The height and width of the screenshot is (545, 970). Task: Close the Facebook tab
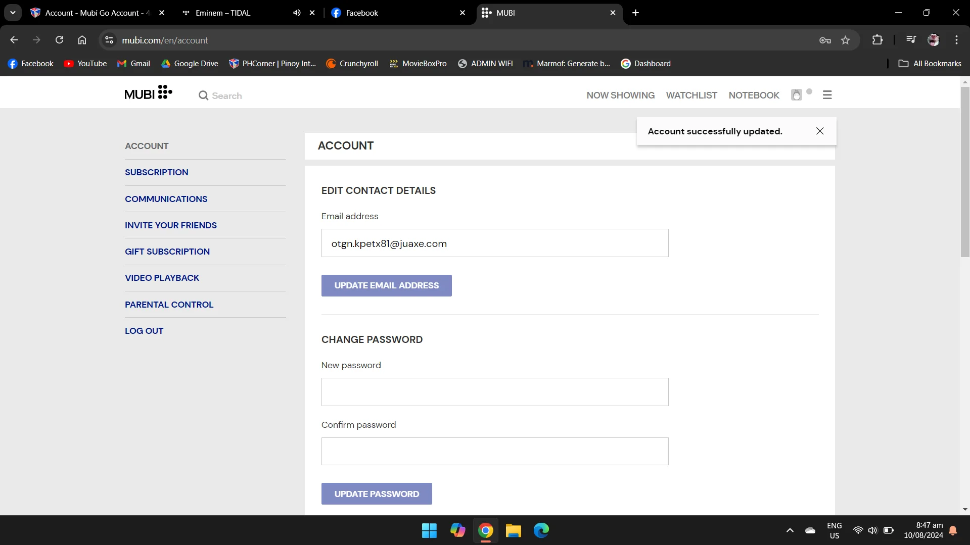pos(462,13)
